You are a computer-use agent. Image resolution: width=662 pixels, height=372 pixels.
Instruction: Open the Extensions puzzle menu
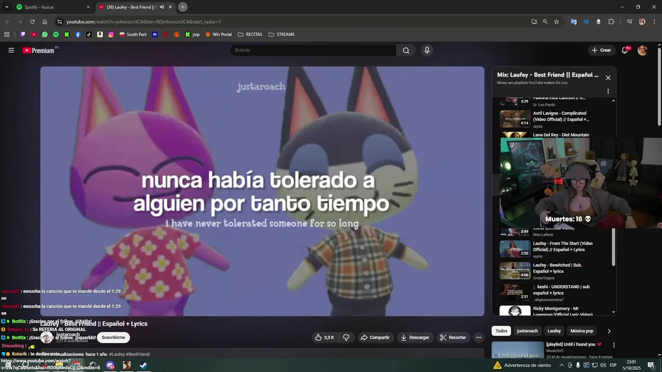611,22
